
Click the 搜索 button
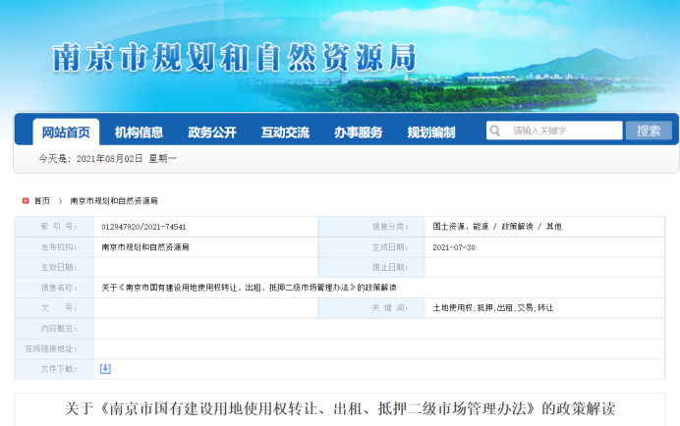point(649,131)
